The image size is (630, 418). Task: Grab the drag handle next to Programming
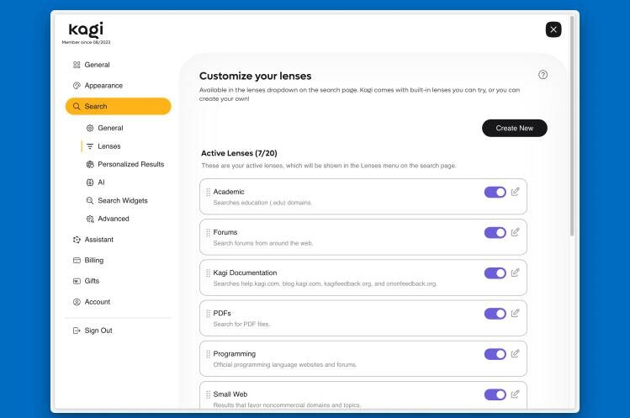(208, 354)
